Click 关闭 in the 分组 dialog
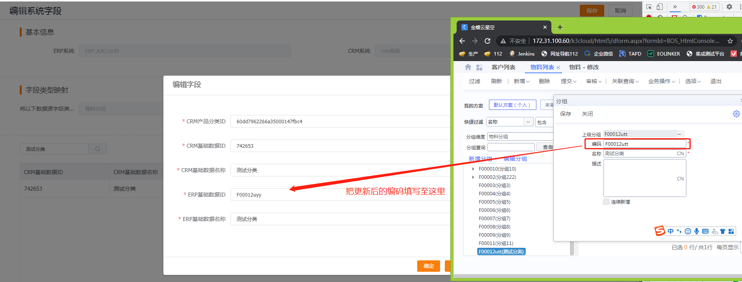 coord(587,114)
